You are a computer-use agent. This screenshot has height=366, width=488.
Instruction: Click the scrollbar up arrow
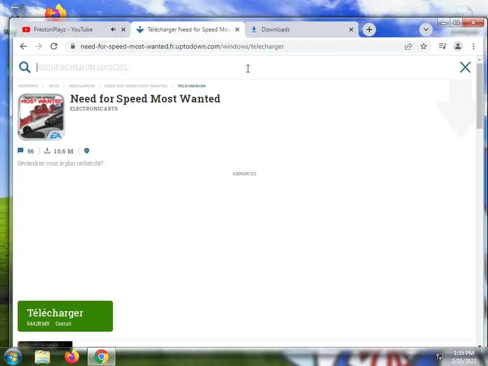point(479,59)
